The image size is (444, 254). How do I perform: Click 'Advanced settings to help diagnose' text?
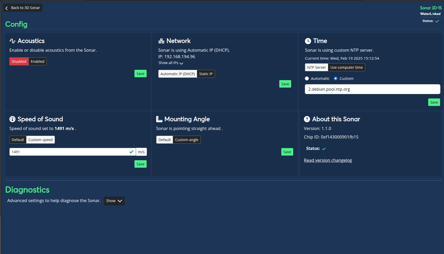pyautogui.click(x=54, y=201)
